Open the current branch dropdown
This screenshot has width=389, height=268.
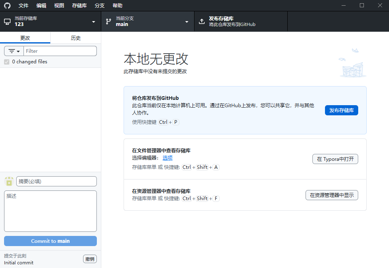click(x=186, y=21)
